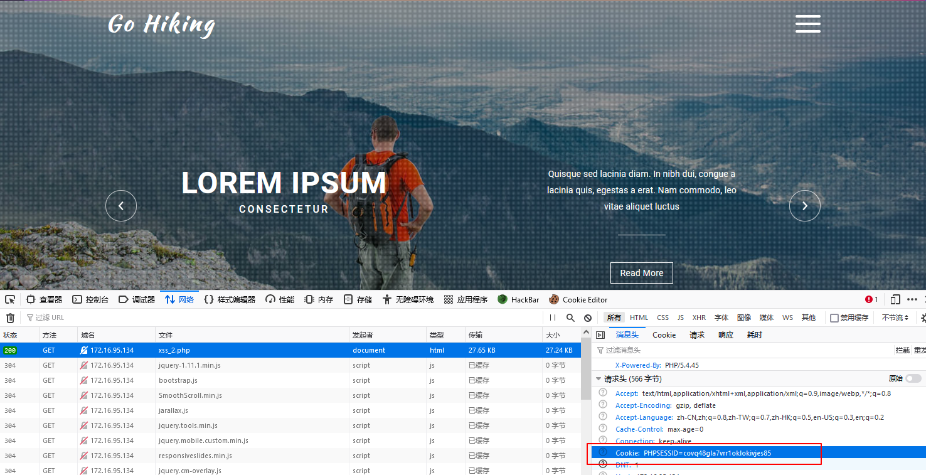Toggle responsive design mode icon
The image size is (926, 475).
[895, 299]
